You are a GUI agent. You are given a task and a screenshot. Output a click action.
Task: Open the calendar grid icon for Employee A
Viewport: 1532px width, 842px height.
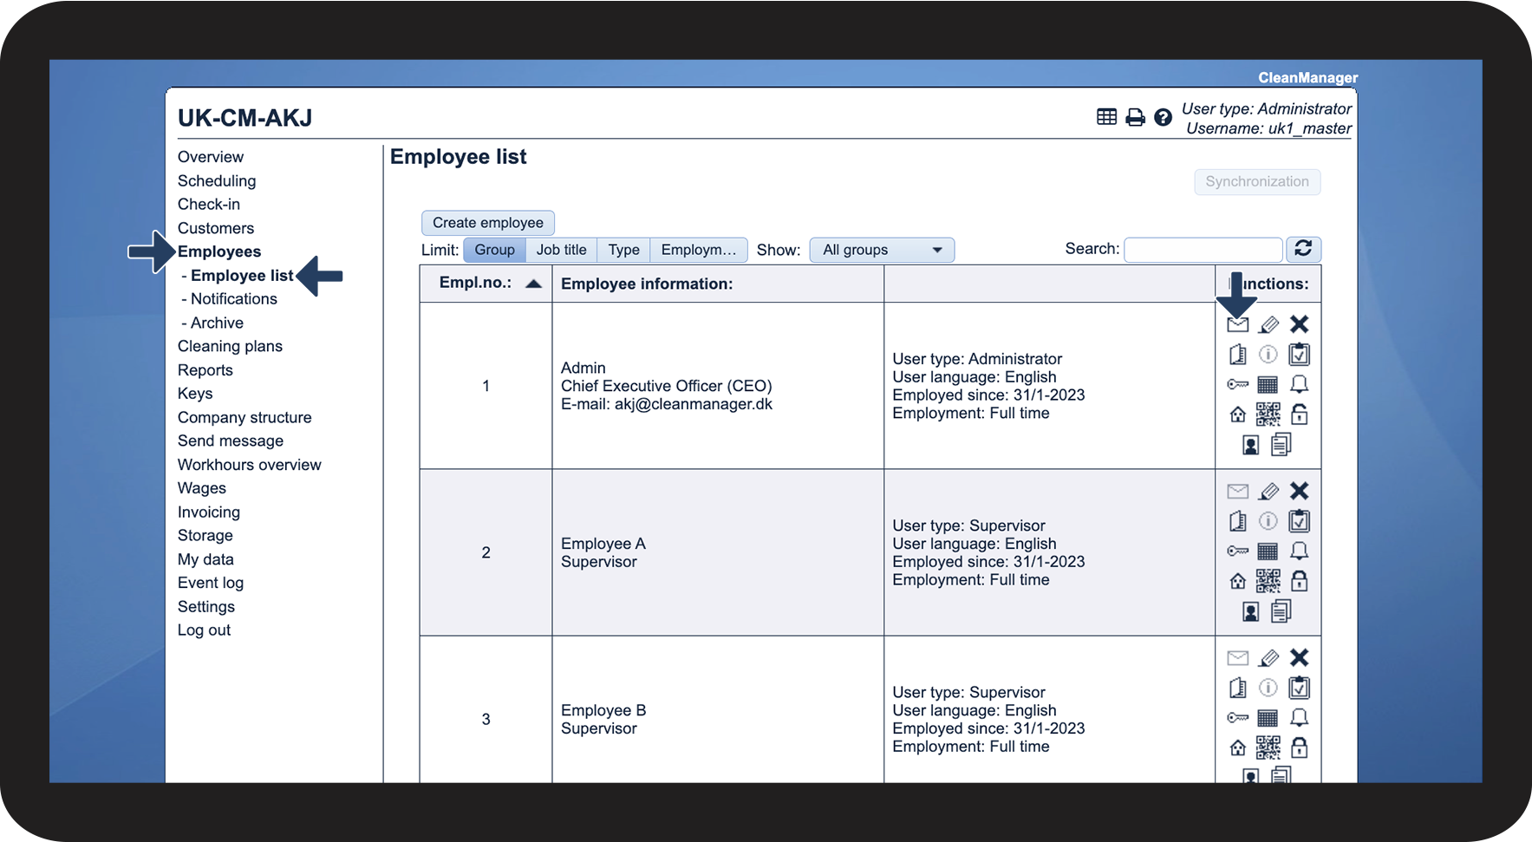(1268, 551)
